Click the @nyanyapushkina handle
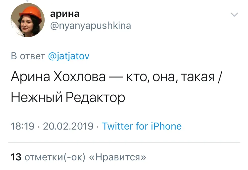This screenshot has height=170, width=248. [x=90, y=26]
